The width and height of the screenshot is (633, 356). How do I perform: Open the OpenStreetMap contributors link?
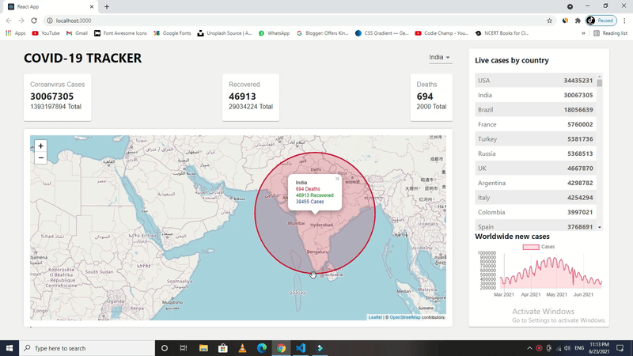(x=404, y=317)
